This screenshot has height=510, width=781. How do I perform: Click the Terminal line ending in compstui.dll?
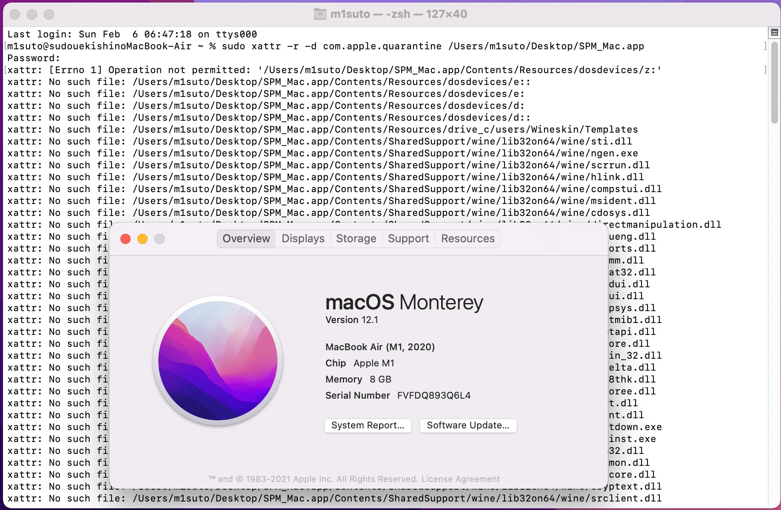(334, 189)
